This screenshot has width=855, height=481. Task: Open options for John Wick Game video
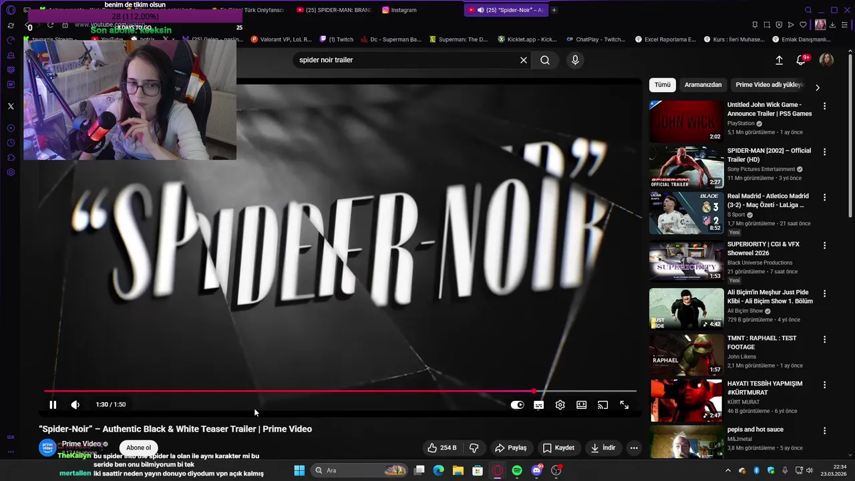(x=824, y=106)
